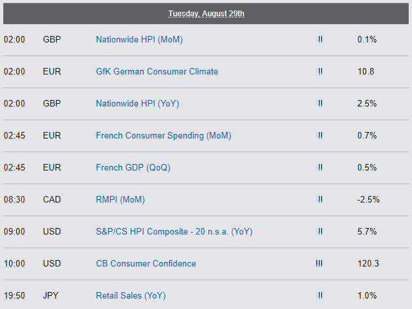Click Nationwide HPI (YoY) event link
412x309 pixels.
[137, 104]
